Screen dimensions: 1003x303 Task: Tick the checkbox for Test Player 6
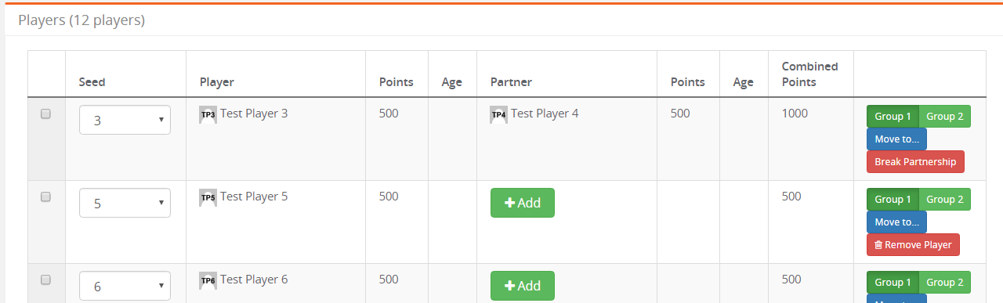click(45, 280)
